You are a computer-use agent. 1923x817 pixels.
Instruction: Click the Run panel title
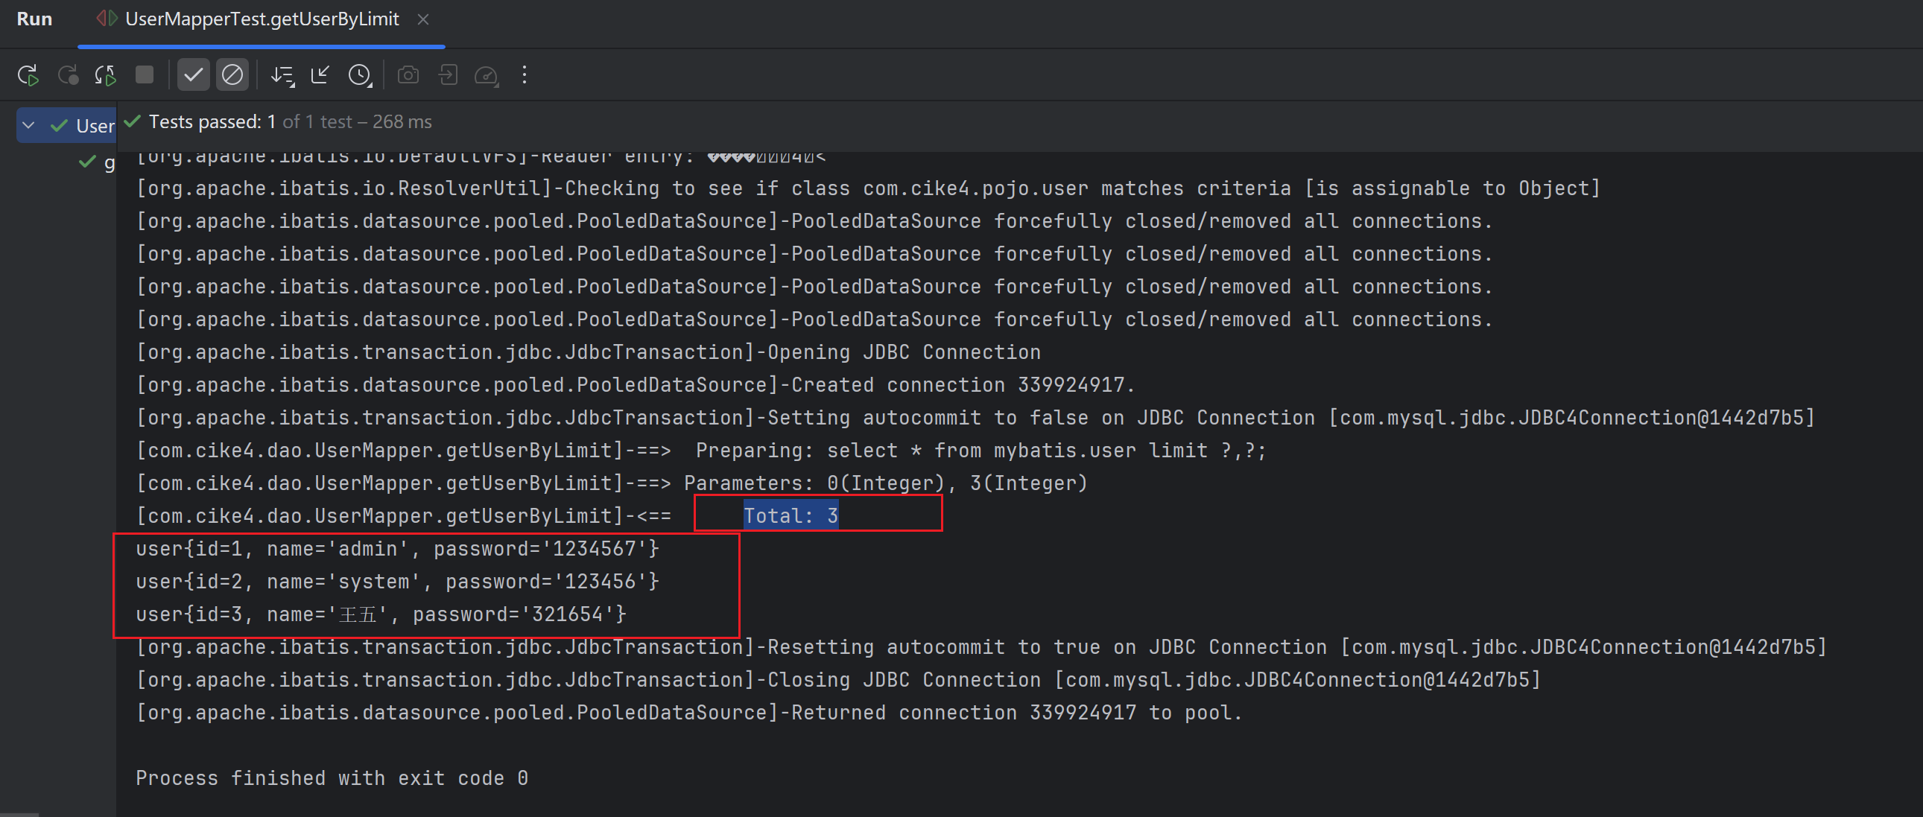click(x=34, y=19)
